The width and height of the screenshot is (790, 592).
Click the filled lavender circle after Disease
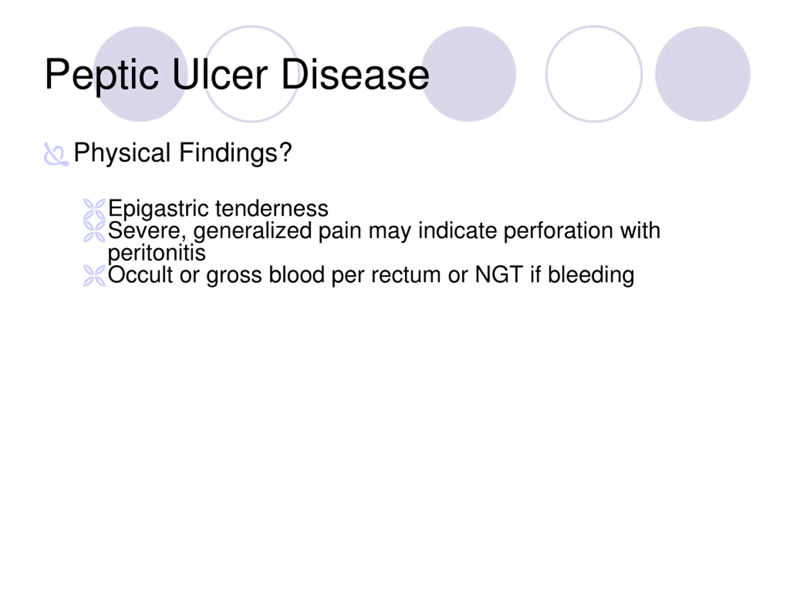tap(468, 74)
